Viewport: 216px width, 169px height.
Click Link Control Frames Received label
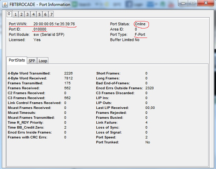click(x=35, y=103)
